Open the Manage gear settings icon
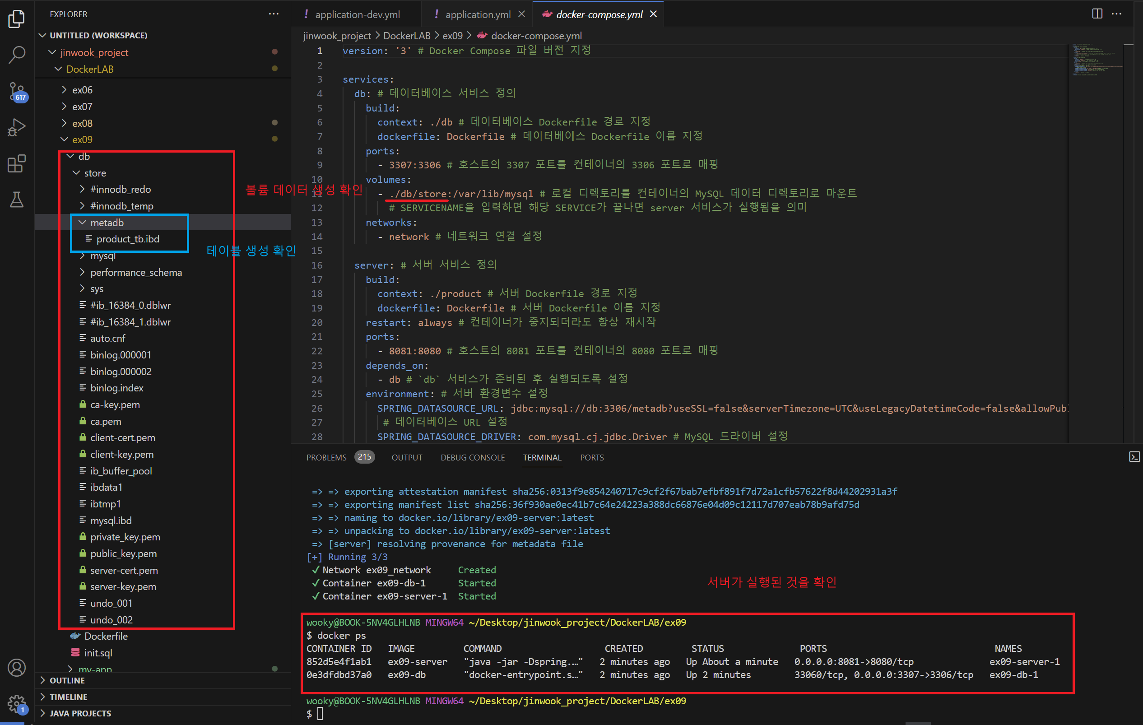 click(x=17, y=703)
